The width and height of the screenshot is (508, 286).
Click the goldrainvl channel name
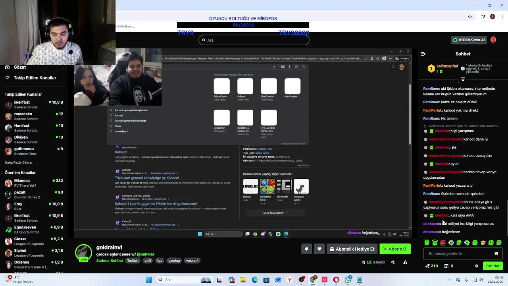tap(109, 247)
